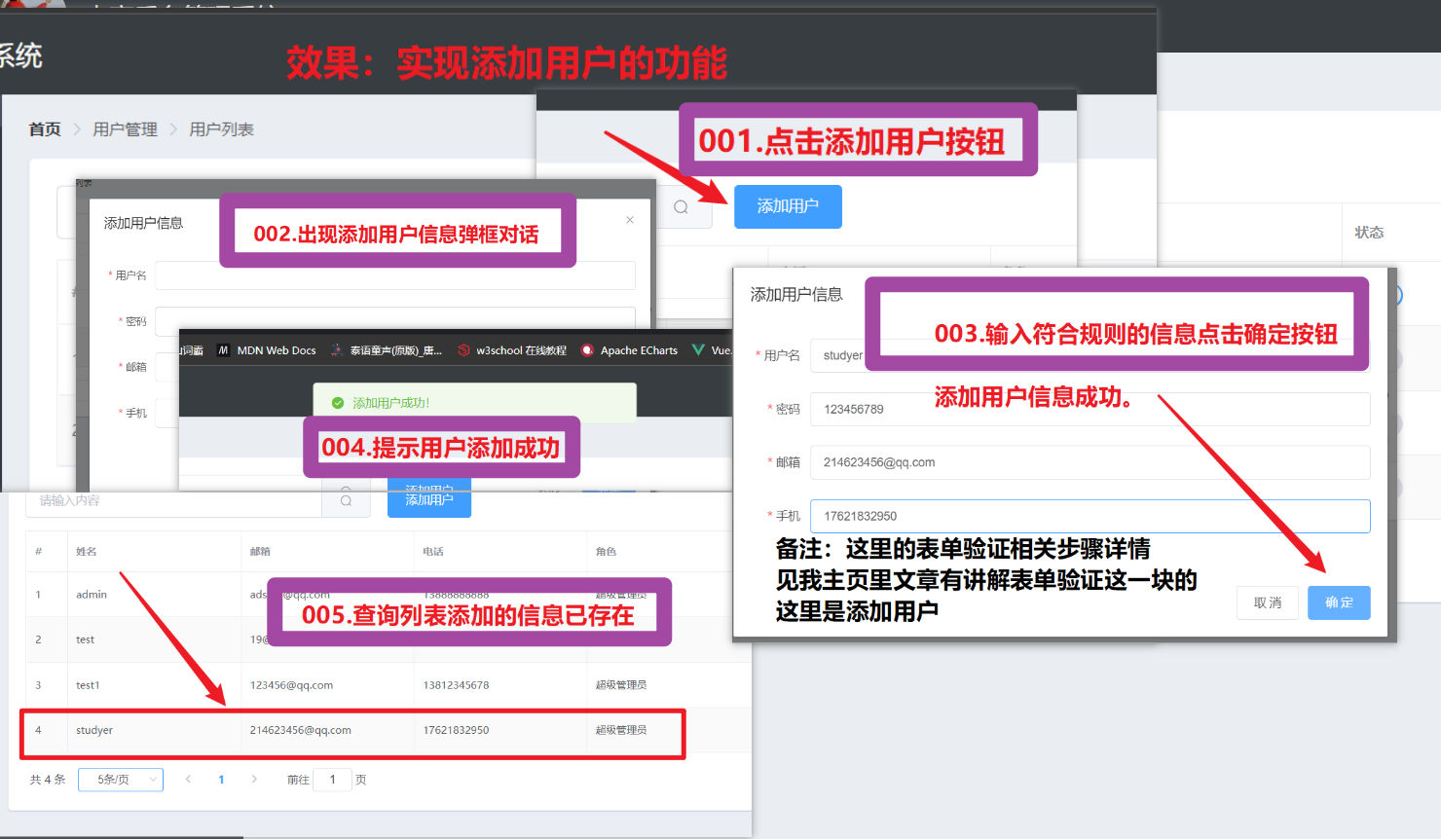Viewport: 1441px width, 839px height.
Task: Click 用户管理 in the breadcrumb trail
Action: [125, 128]
